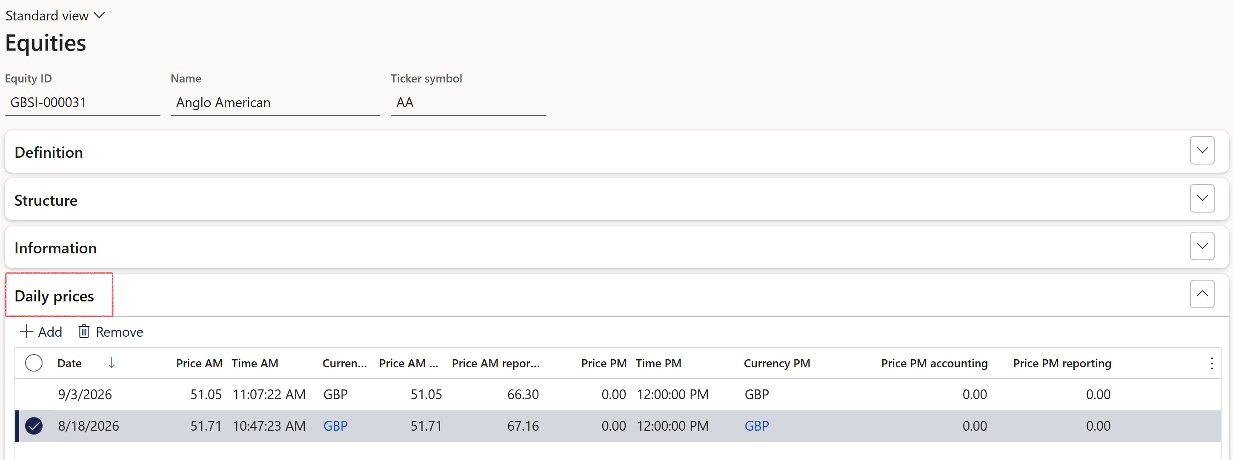Click the plus icon beside Add
Image resolution: width=1233 pixels, height=460 pixels.
tap(26, 331)
